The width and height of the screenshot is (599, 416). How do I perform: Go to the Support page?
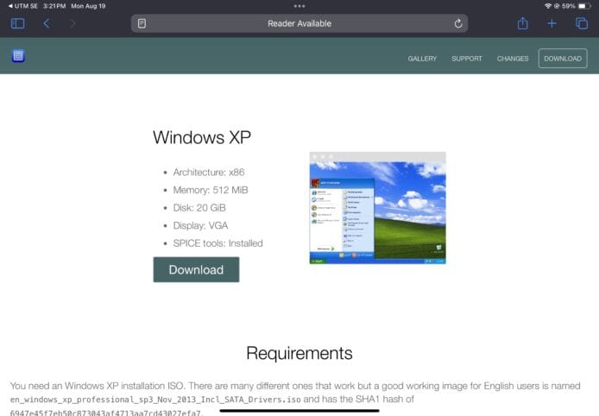[466, 59]
